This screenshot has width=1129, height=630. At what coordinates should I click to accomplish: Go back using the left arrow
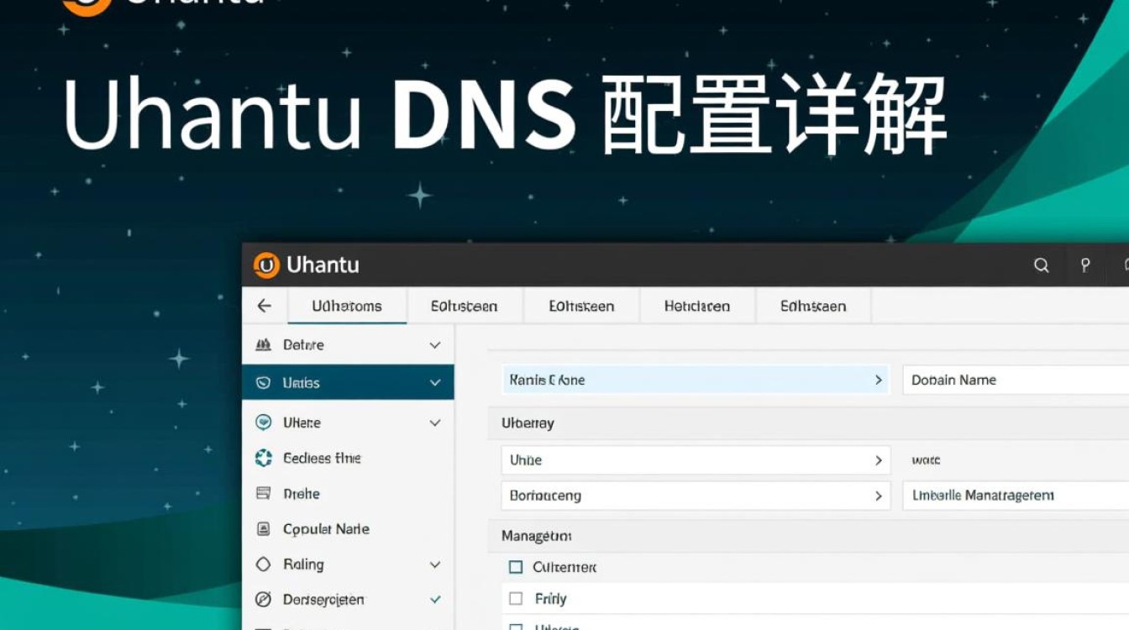tap(265, 306)
